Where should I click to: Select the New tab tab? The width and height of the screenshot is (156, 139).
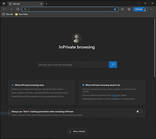pyautogui.click(x=26, y=4)
